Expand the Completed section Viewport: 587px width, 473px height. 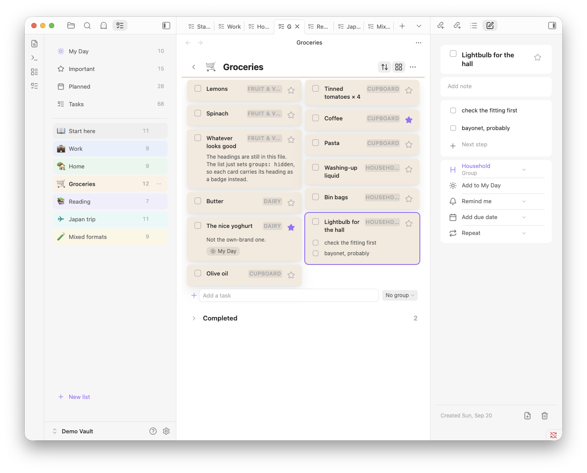[194, 318]
